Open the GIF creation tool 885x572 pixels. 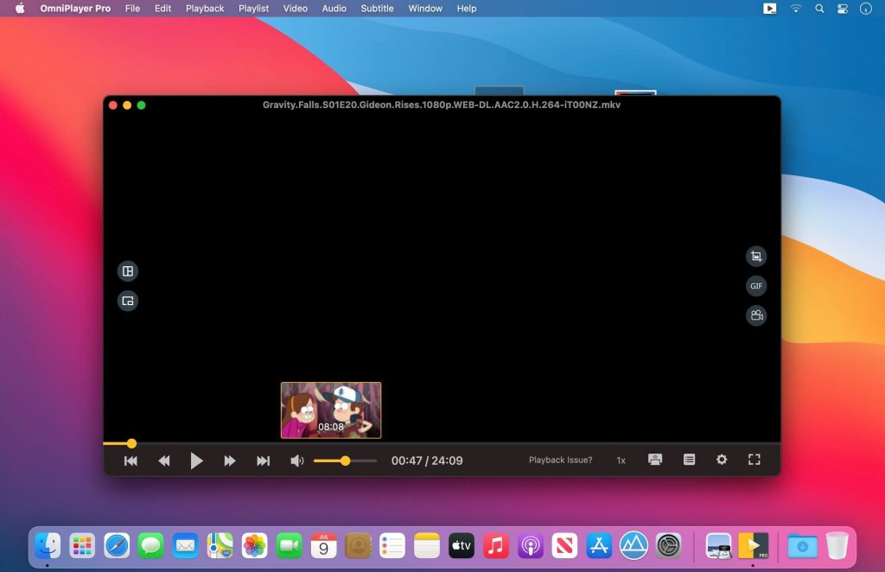756,285
